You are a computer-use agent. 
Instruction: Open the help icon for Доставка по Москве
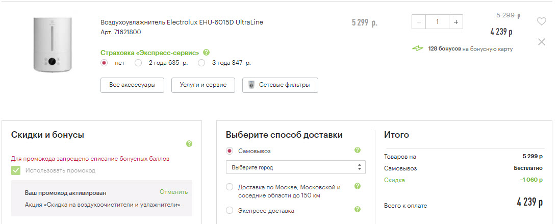(x=358, y=186)
